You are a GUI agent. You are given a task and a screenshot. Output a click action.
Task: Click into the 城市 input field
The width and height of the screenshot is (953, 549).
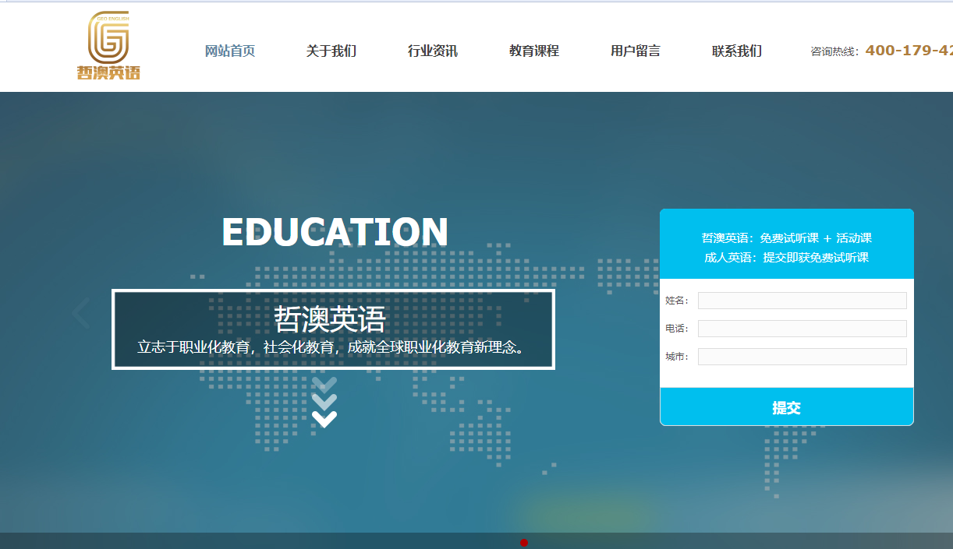coord(802,357)
